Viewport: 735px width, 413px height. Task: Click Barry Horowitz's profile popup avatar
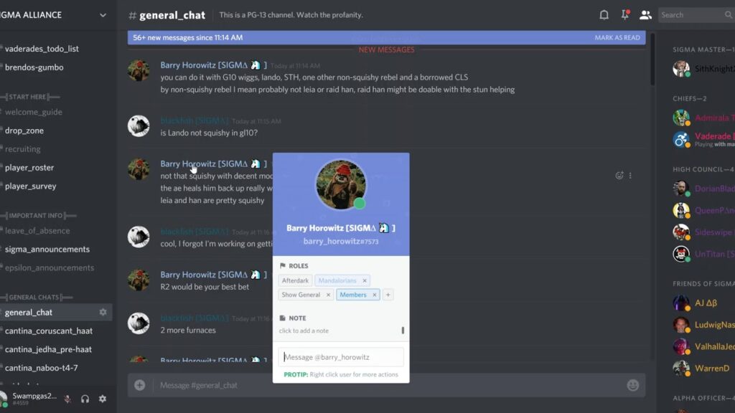click(341, 185)
